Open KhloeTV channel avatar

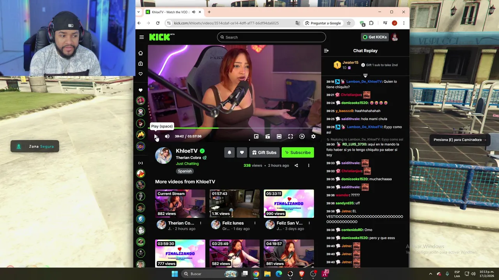pyautogui.click(x=163, y=156)
